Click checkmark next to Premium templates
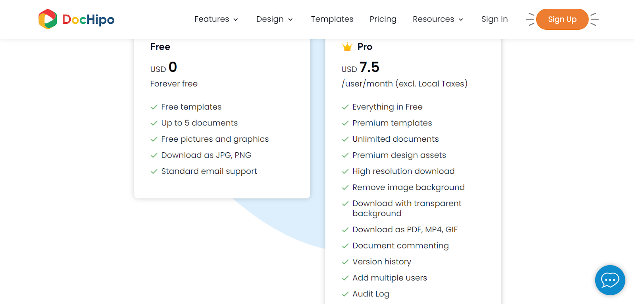Image resolution: width=635 pixels, height=304 pixels. 345,123
